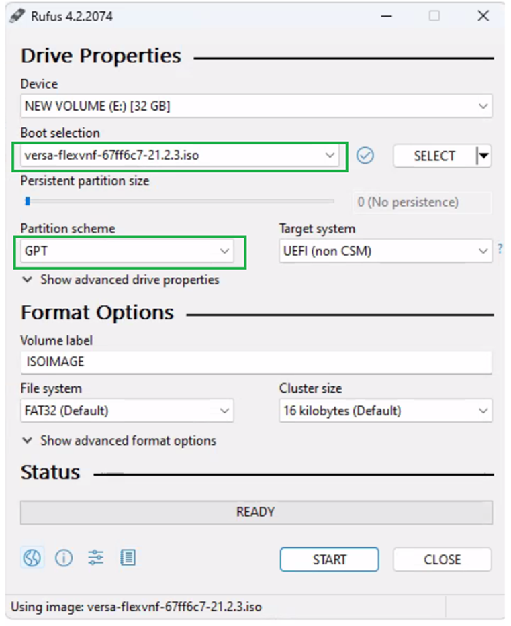Click the Status heading
The image size is (511, 626).
[x=50, y=472]
